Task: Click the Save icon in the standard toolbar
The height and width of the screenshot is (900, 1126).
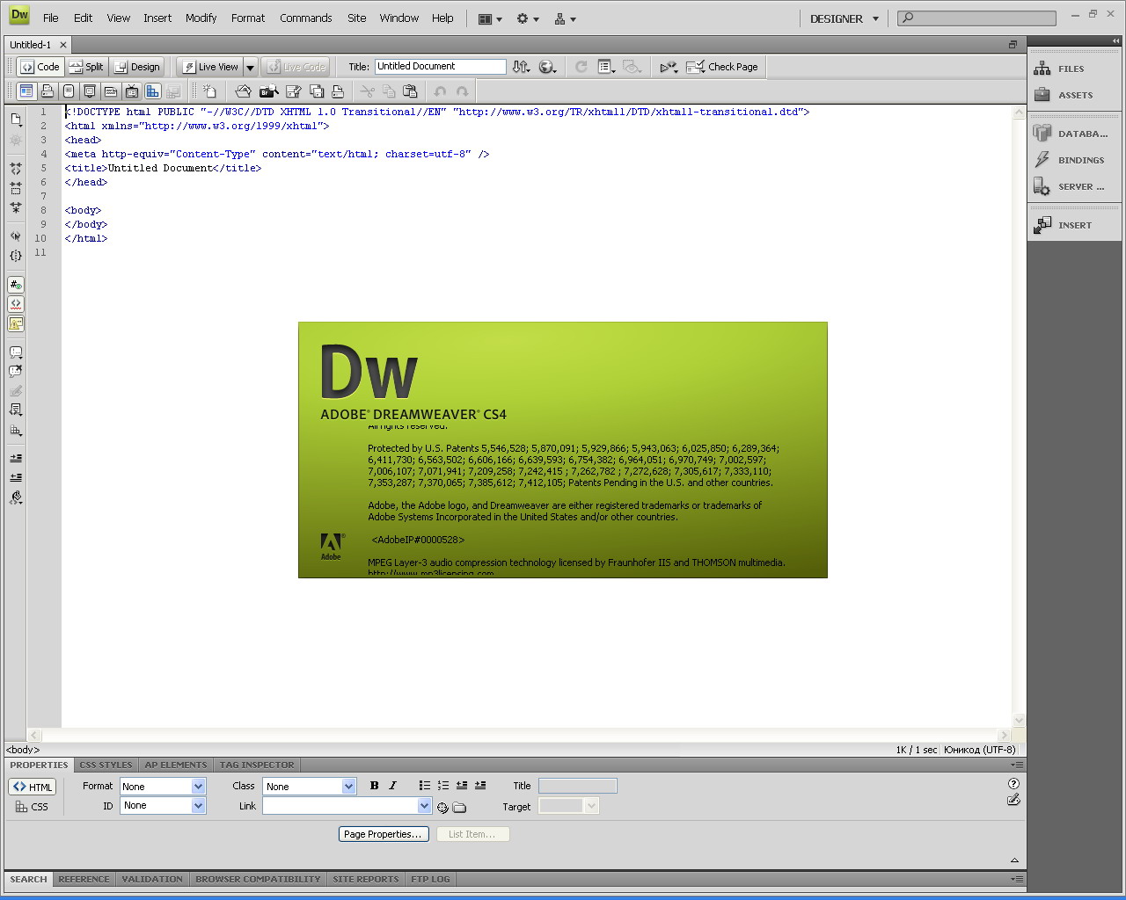Action: (x=294, y=91)
